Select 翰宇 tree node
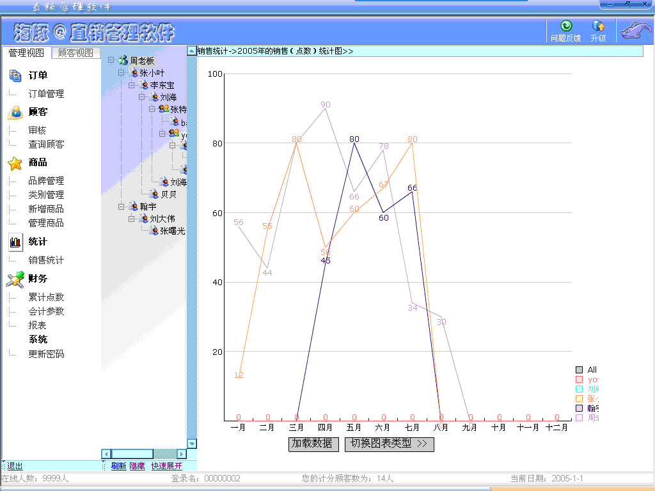 pyautogui.click(x=148, y=207)
